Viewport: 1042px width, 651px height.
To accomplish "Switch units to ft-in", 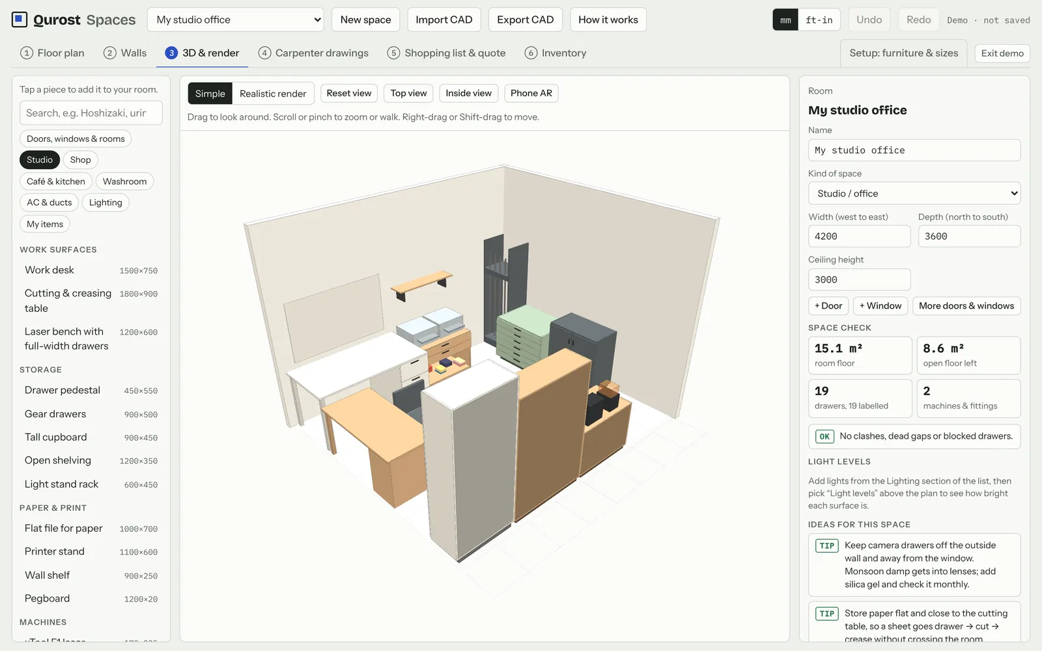I will (x=819, y=20).
